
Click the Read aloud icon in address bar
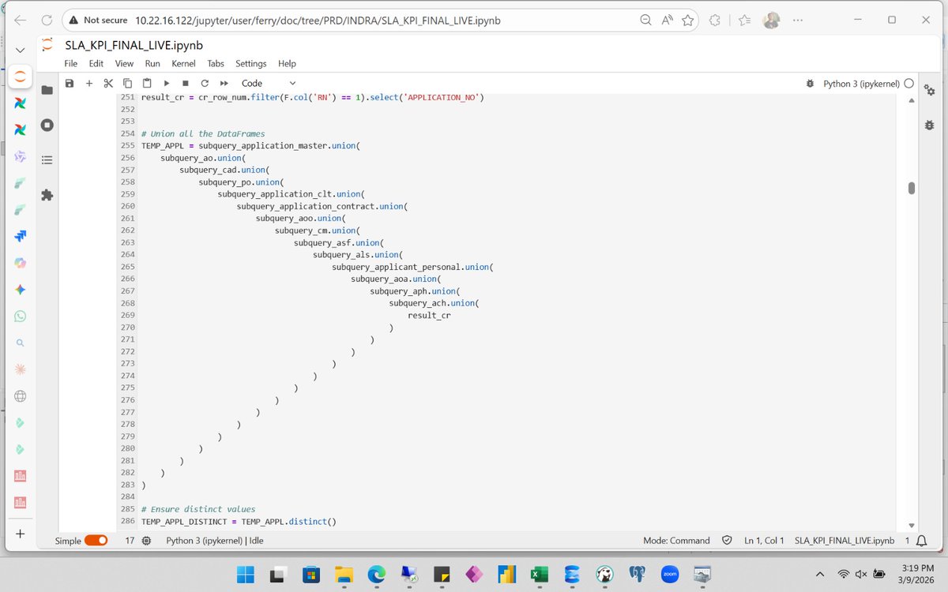coord(667,20)
